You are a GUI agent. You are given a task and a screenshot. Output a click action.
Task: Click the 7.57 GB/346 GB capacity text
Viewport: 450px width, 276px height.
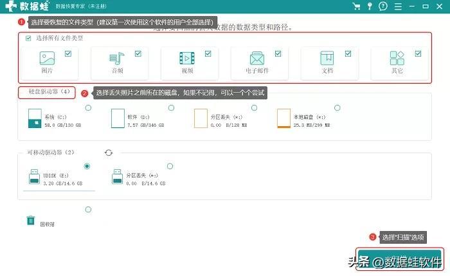[146, 125]
